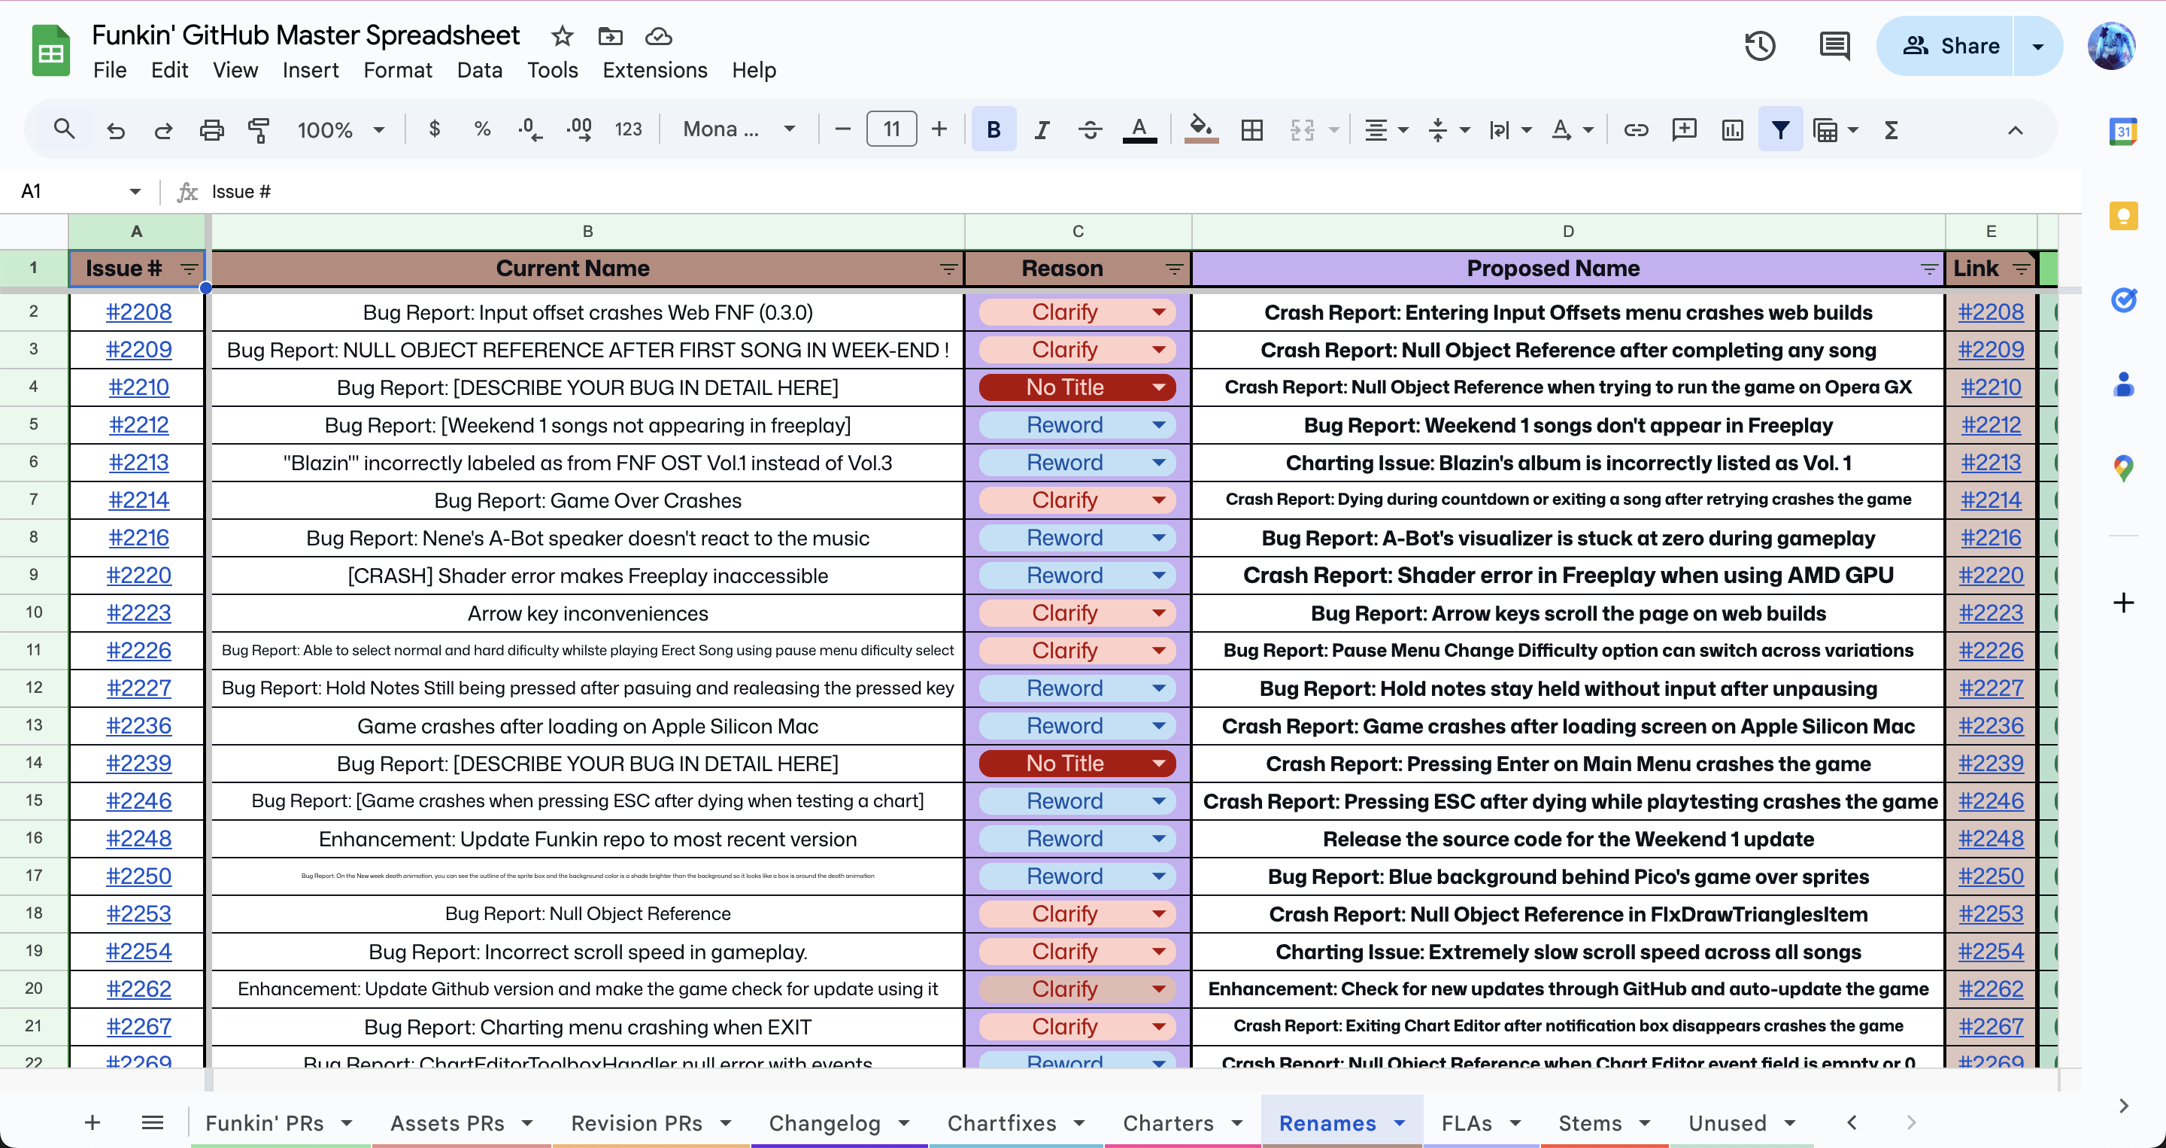2166x1148 pixels.
Task: Open Issue # column filter toggle
Action: (190, 269)
